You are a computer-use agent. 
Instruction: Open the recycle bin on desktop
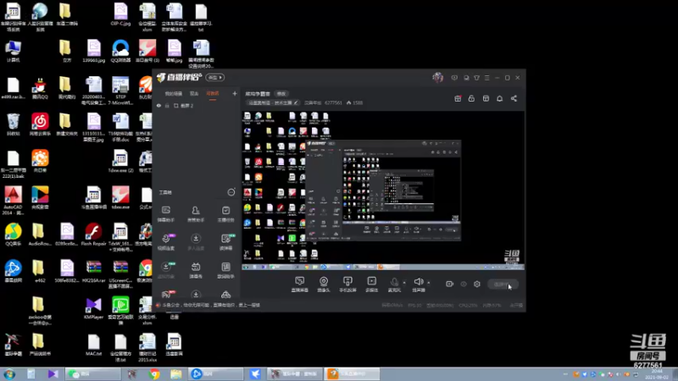click(13, 124)
